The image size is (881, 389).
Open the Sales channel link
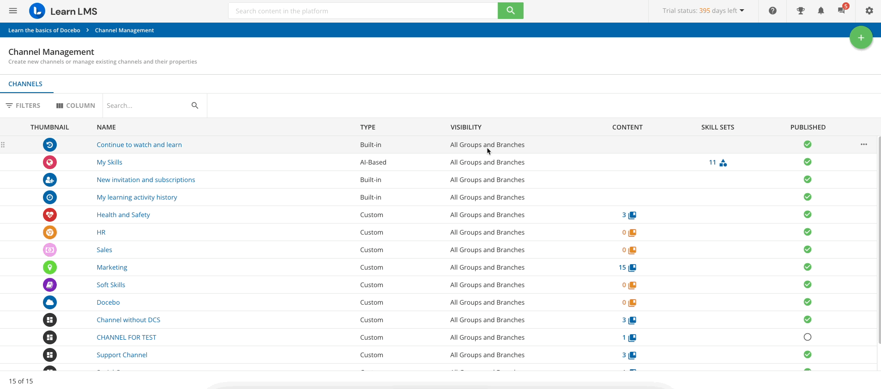point(104,250)
